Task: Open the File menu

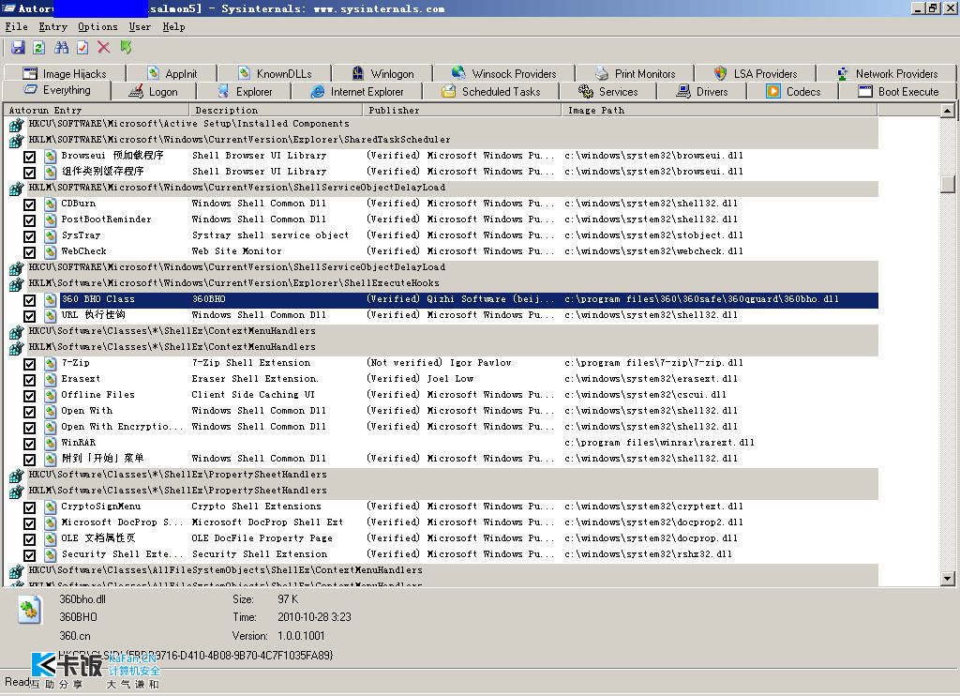Action: 17,27
